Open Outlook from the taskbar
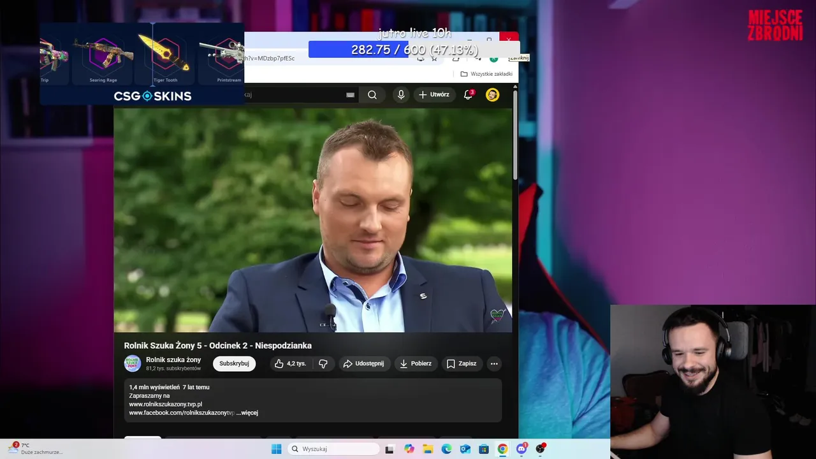Screen dimensions: 816x459 point(465,449)
